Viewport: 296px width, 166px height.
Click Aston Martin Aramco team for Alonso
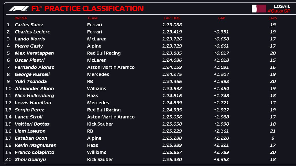[111, 67]
